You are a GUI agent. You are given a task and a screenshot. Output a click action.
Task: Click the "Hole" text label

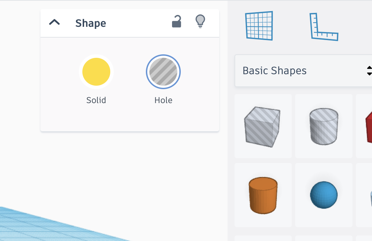point(163,100)
